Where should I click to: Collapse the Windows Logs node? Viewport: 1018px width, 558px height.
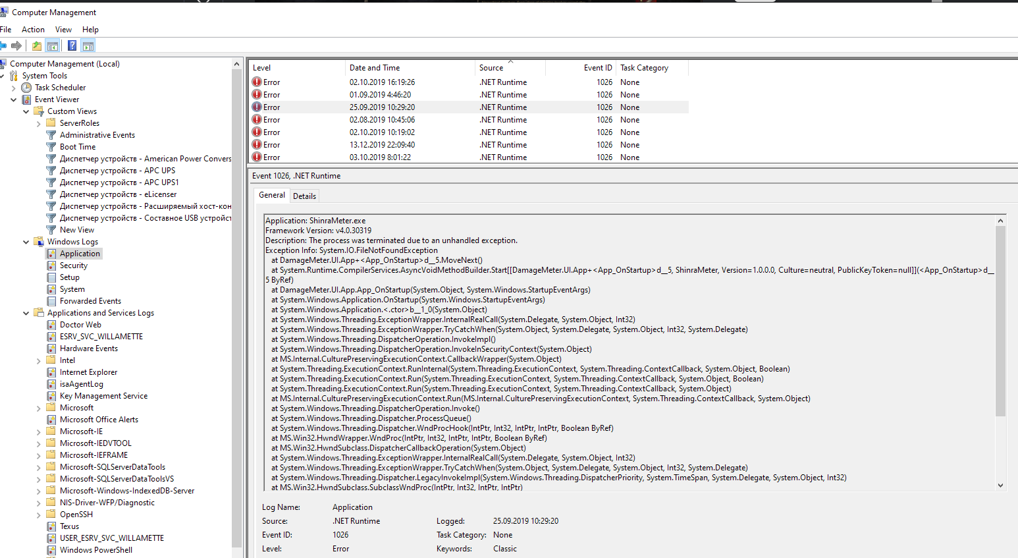point(26,242)
